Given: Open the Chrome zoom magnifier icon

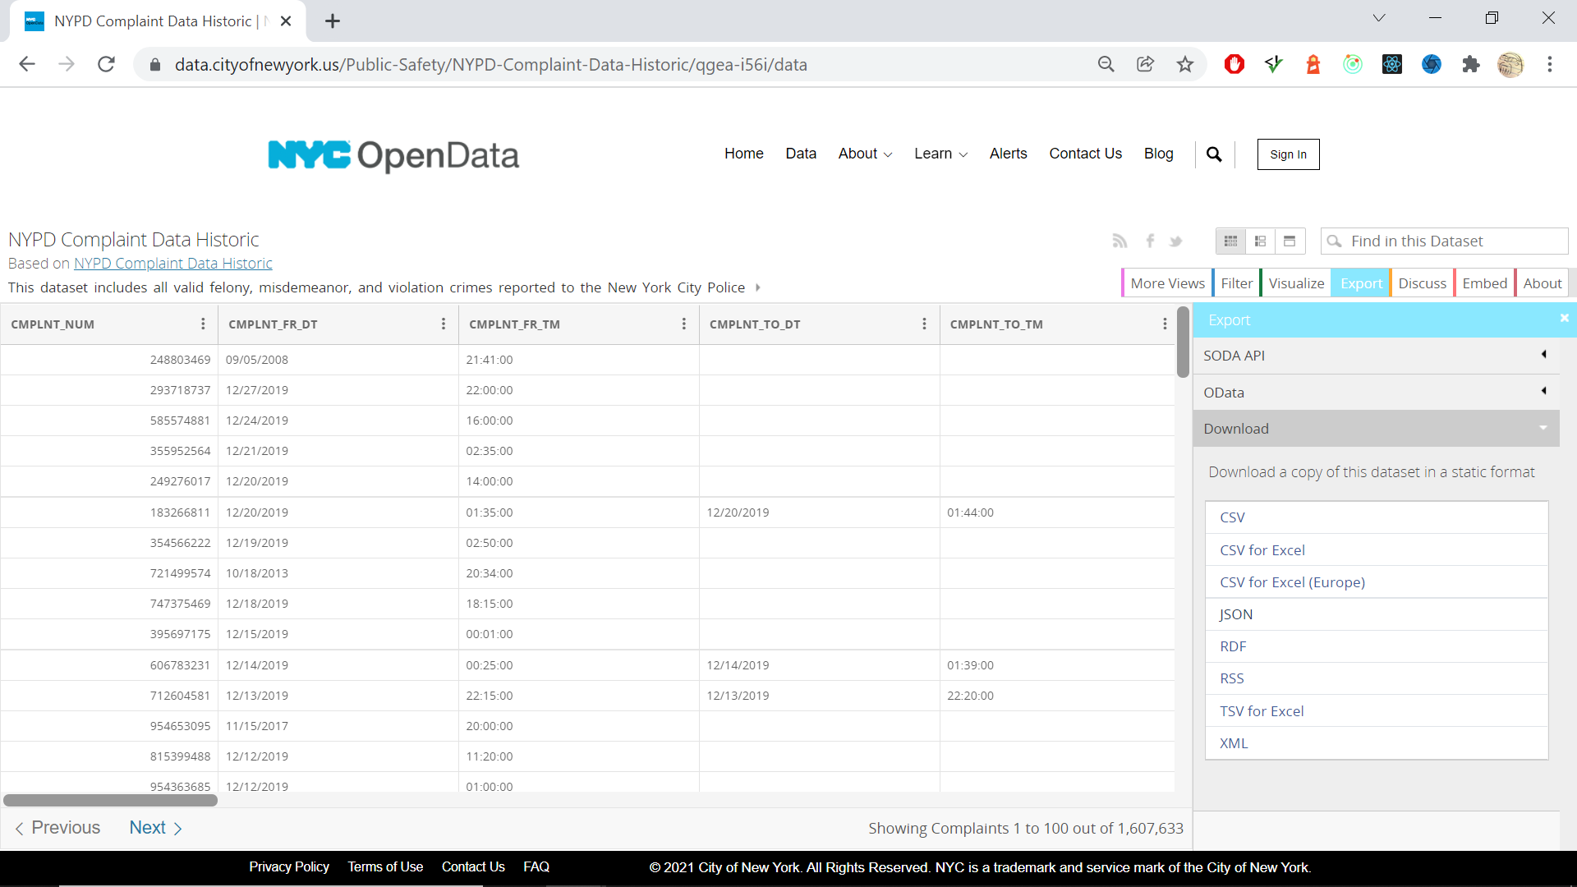Looking at the screenshot, I should tap(1106, 64).
